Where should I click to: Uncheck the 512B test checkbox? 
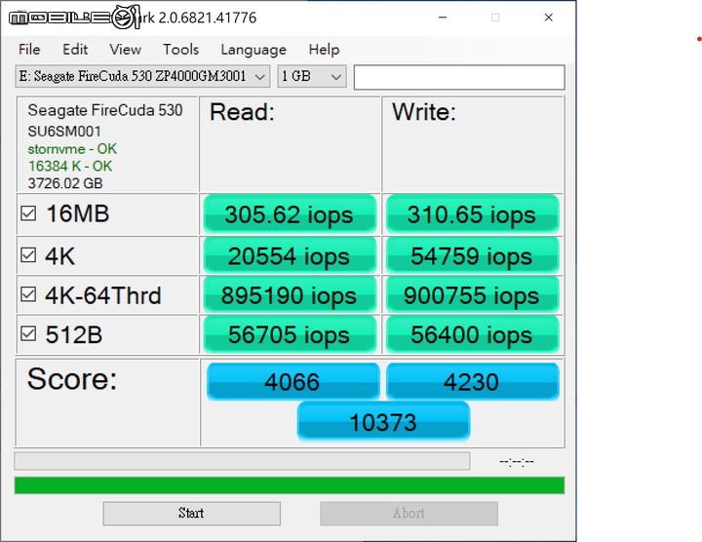(28, 333)
